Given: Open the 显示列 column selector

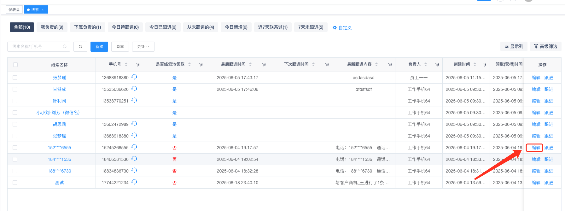Looking at the screenshot, I should (514, 46).
